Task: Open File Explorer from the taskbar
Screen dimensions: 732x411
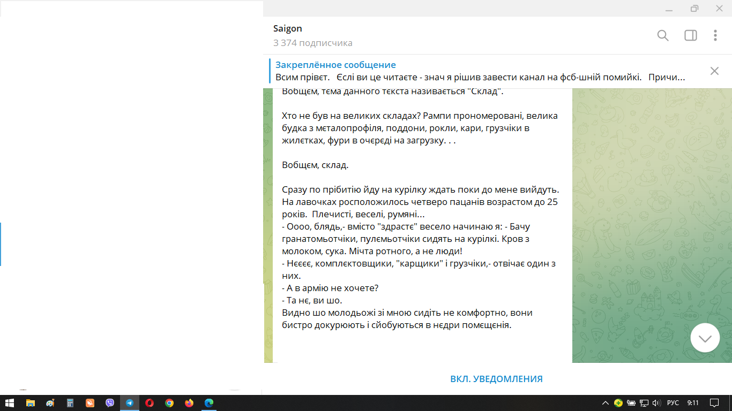Action: point(31,403)
